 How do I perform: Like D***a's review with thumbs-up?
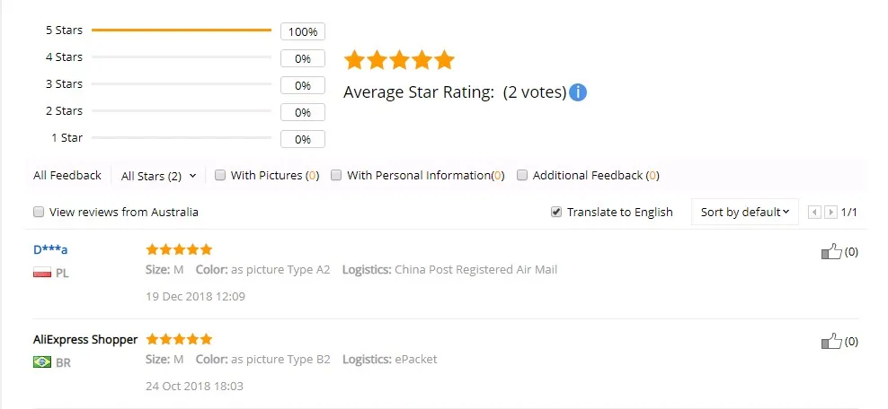coord(831,252)
